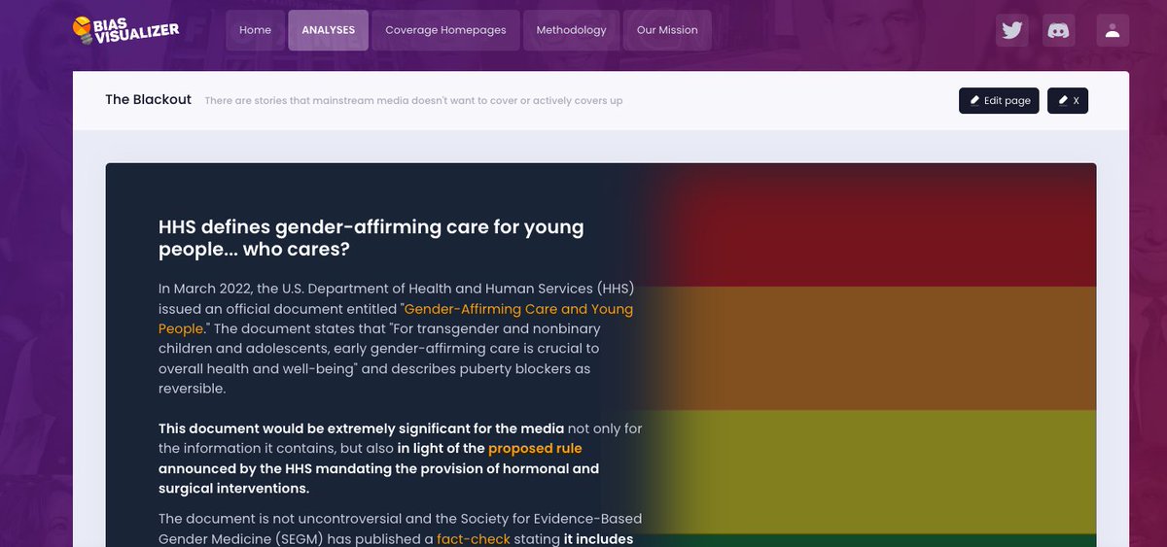Viewport: 1167px width, 547px height.
Task: Go to the Home menu item
Action: coord(256,30)
